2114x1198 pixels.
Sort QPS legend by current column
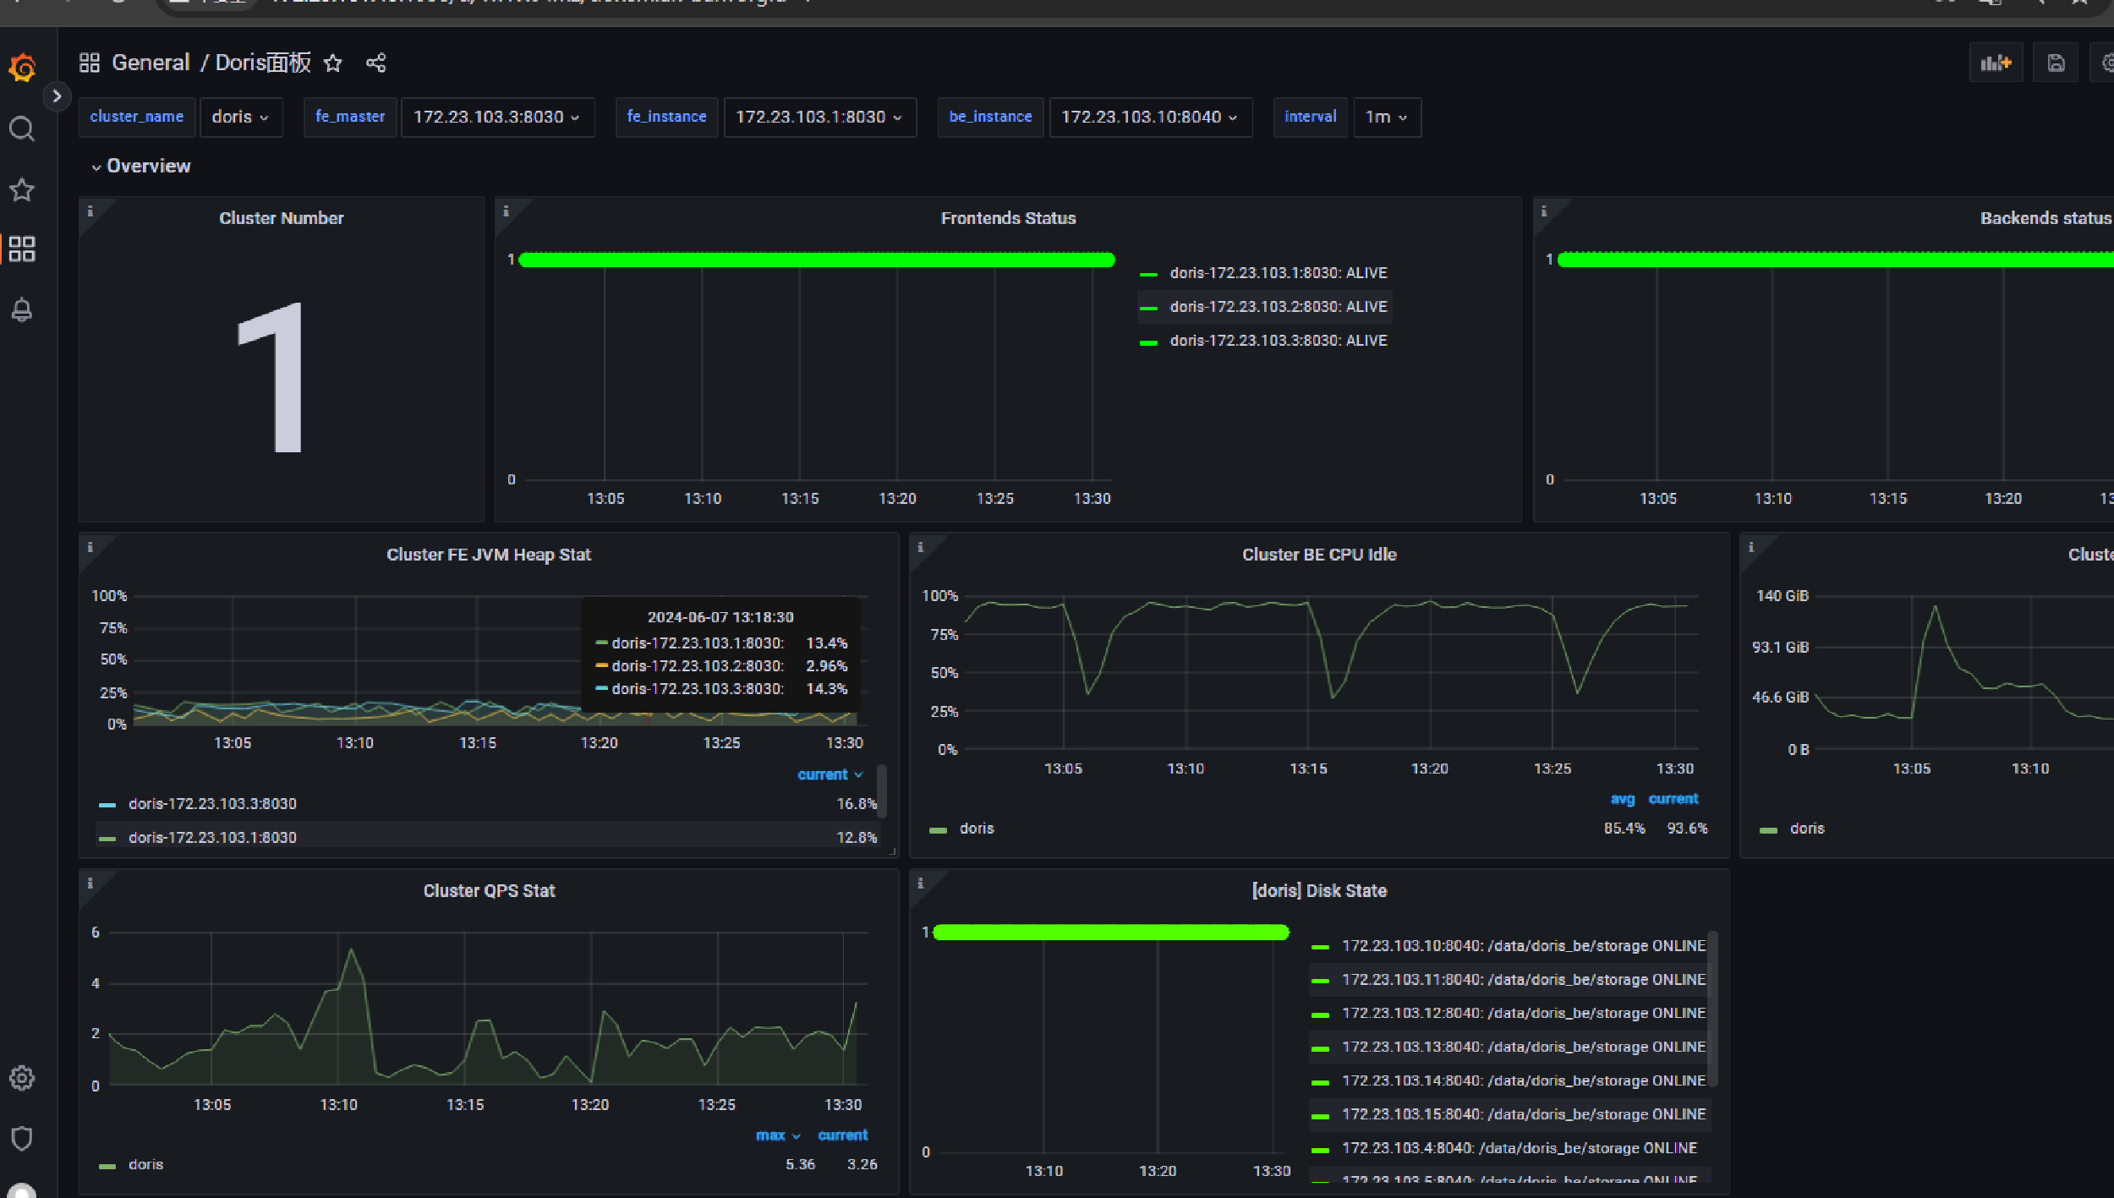[842, 1135]
